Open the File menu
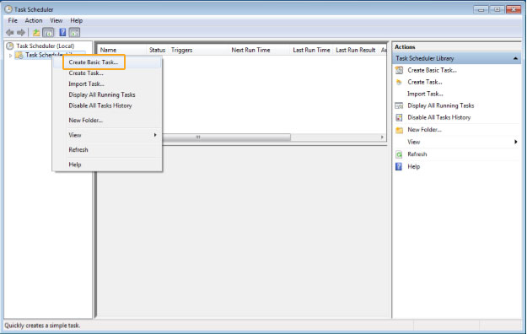 tap(13, 21)
